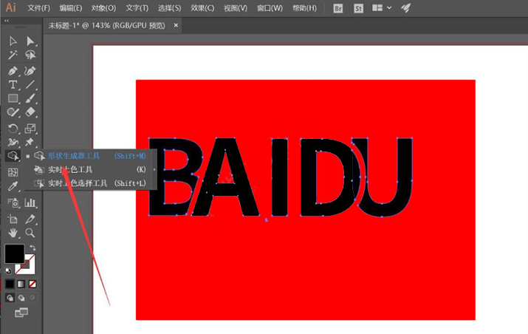The image size is (528, 334).
Task: Open the 文件(F) menu
Action: point(38,7)
